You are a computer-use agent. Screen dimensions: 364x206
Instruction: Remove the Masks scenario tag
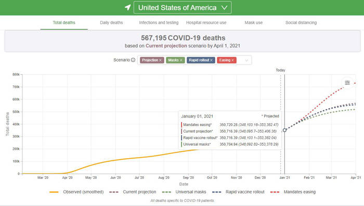(181, 60)
